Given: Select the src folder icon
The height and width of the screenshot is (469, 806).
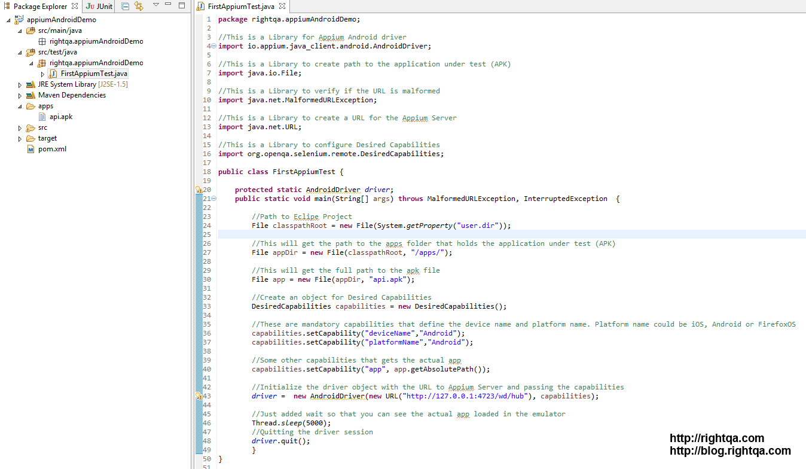Looking at the screenshot, I should 30,127.
